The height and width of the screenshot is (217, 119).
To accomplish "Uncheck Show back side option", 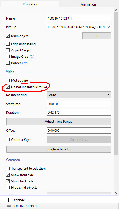I will (x=8, y=181).
